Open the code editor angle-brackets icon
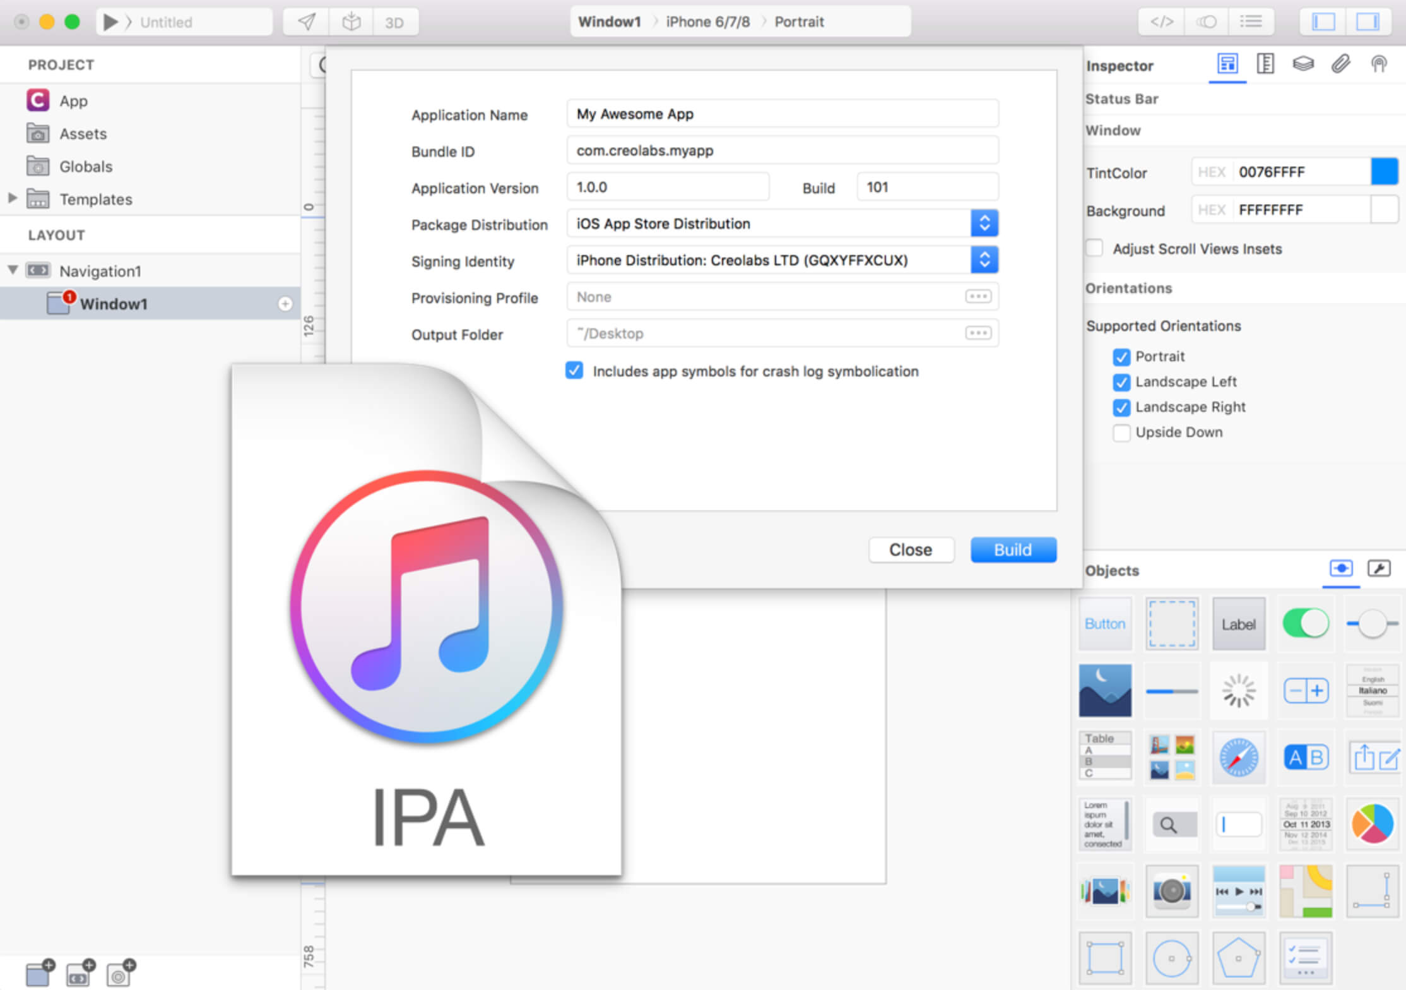This screenshot has height=990, width=1406. pyautogui.click(x=1161, y=22)
